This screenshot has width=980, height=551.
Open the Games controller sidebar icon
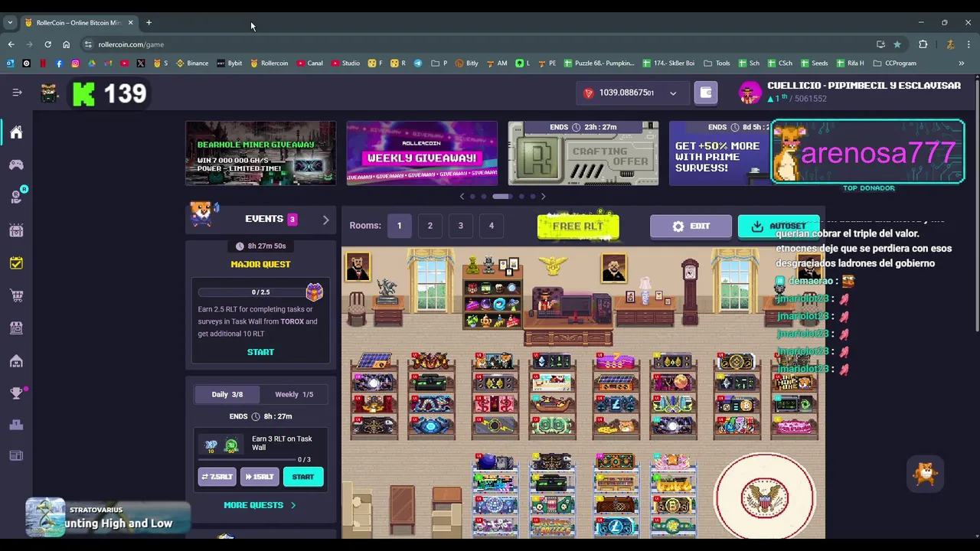pos(16,165)
